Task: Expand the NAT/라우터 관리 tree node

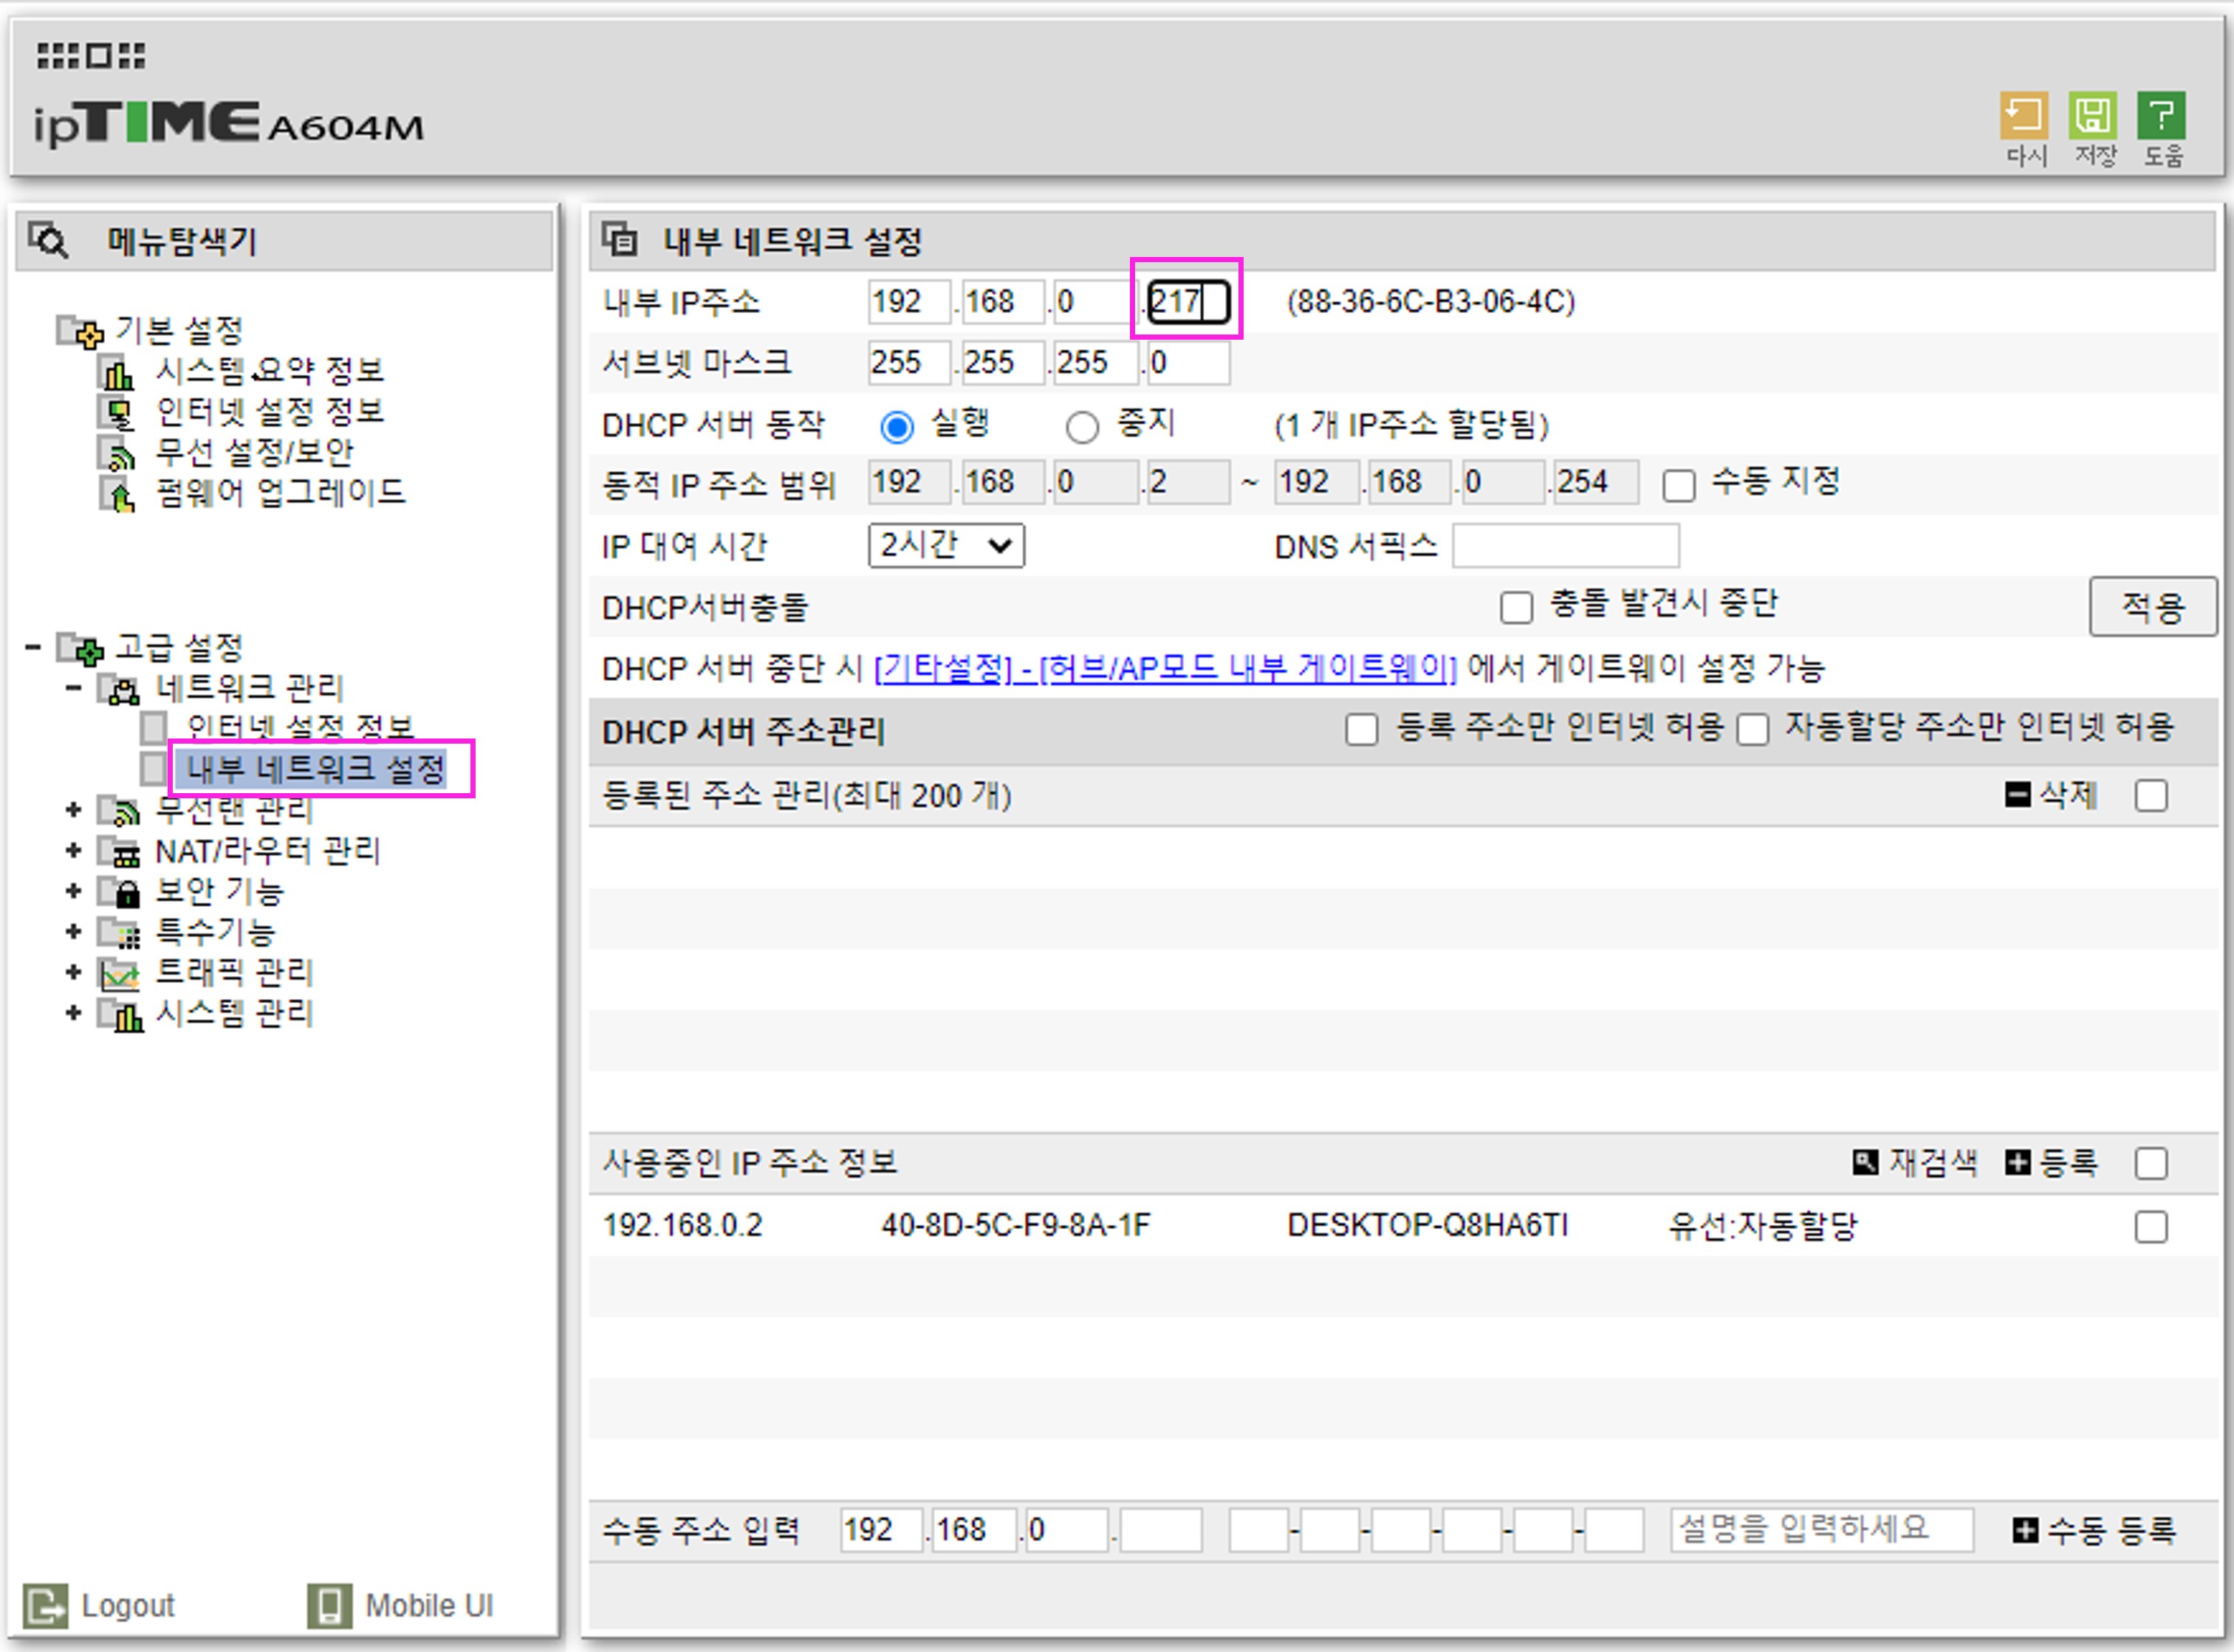Action: [73, 851]
